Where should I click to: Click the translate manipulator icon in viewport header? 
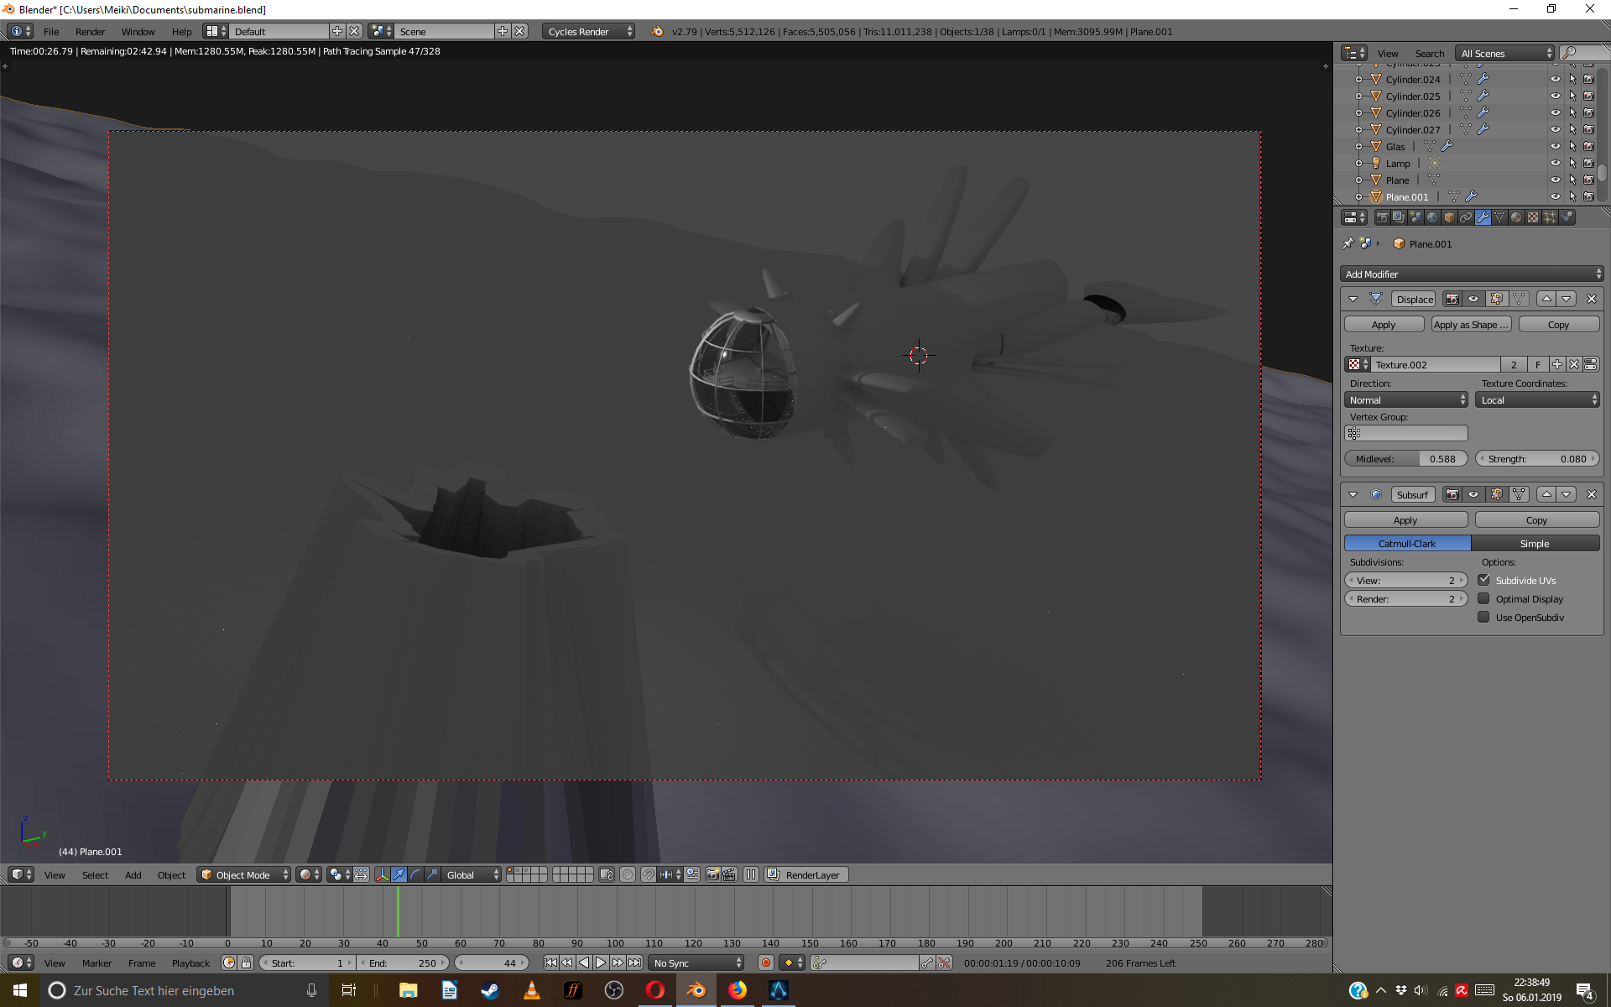tap(399, 874)
